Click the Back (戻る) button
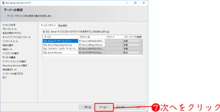The width and height of the screenshot is (220, 112). 87,107
